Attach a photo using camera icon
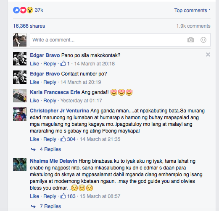 click(x=190, y=40)
